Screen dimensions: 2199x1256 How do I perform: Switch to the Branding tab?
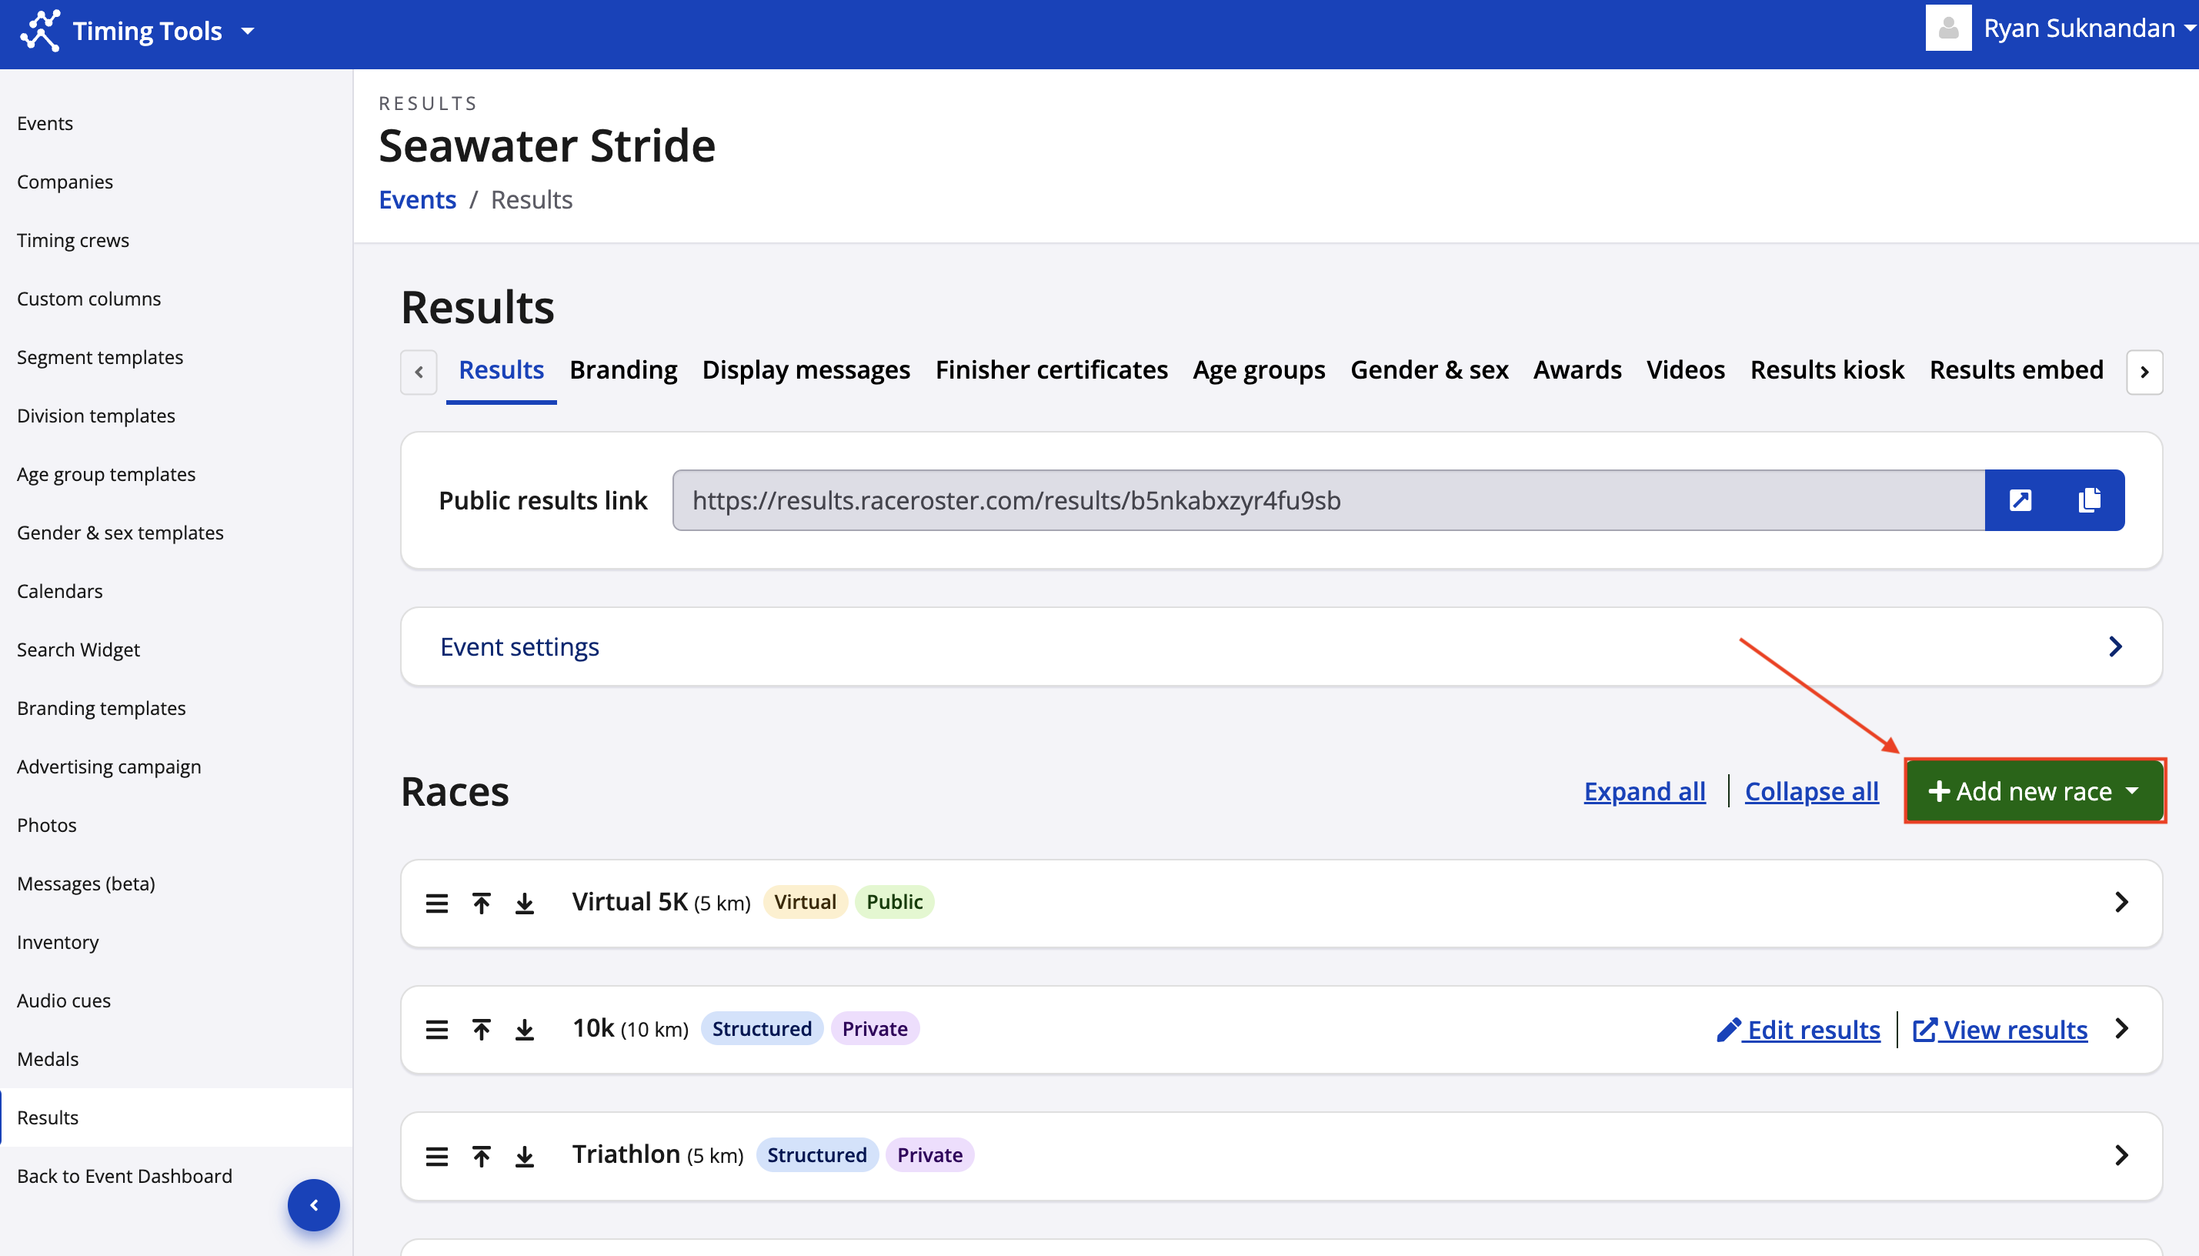[x=622, y=370]
